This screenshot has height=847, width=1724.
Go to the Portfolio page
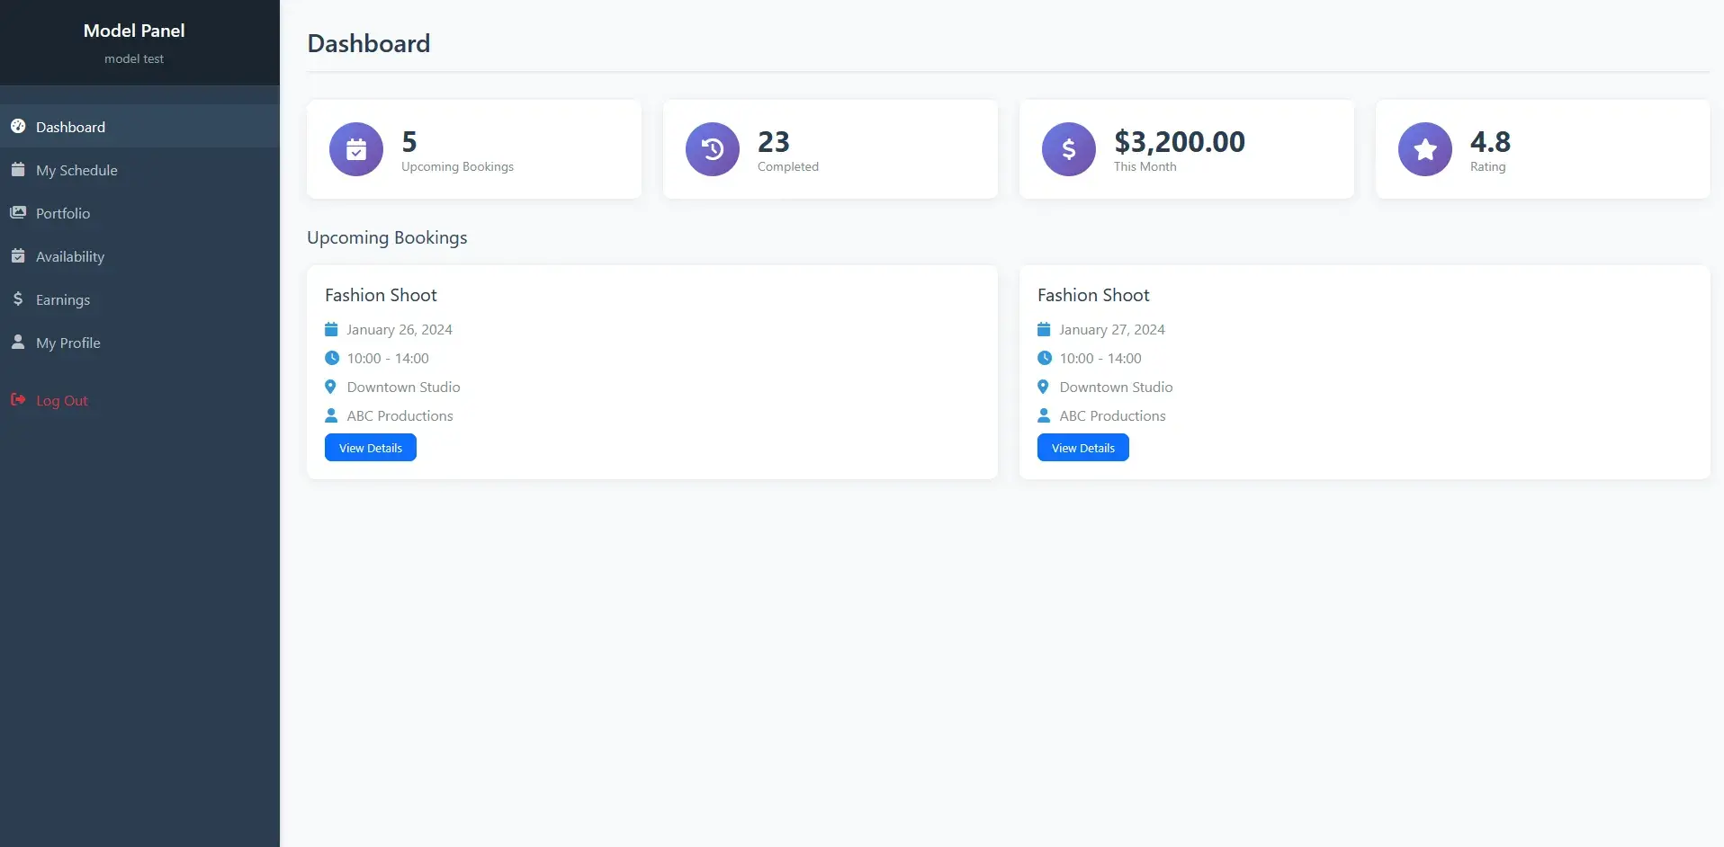pyautogui.click(x=63, y=213)
